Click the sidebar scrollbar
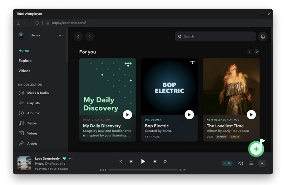 (67, 46)
